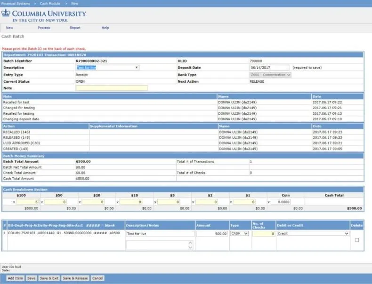The image size is (372, 284).
Task: Click the Cash Total $500.00 in breakdown
Action: point(354,208)
